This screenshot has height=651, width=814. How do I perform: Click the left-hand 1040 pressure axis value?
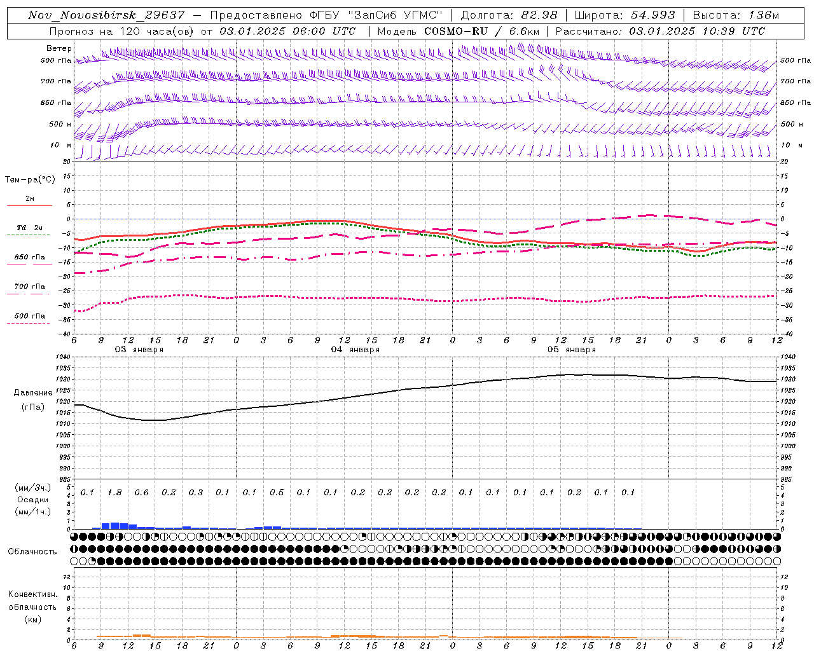(x=64, y=358)
